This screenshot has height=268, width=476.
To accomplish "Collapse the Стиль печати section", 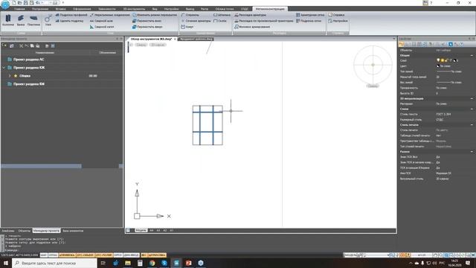I will [x=472, y=125].
